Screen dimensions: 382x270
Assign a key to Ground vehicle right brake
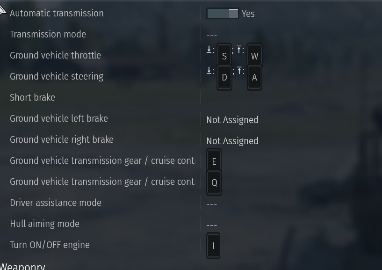tap(232, 141)
